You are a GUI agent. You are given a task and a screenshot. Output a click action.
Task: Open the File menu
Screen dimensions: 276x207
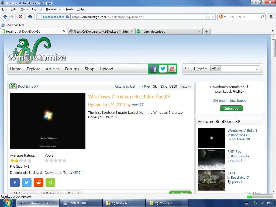click(5, 9)
